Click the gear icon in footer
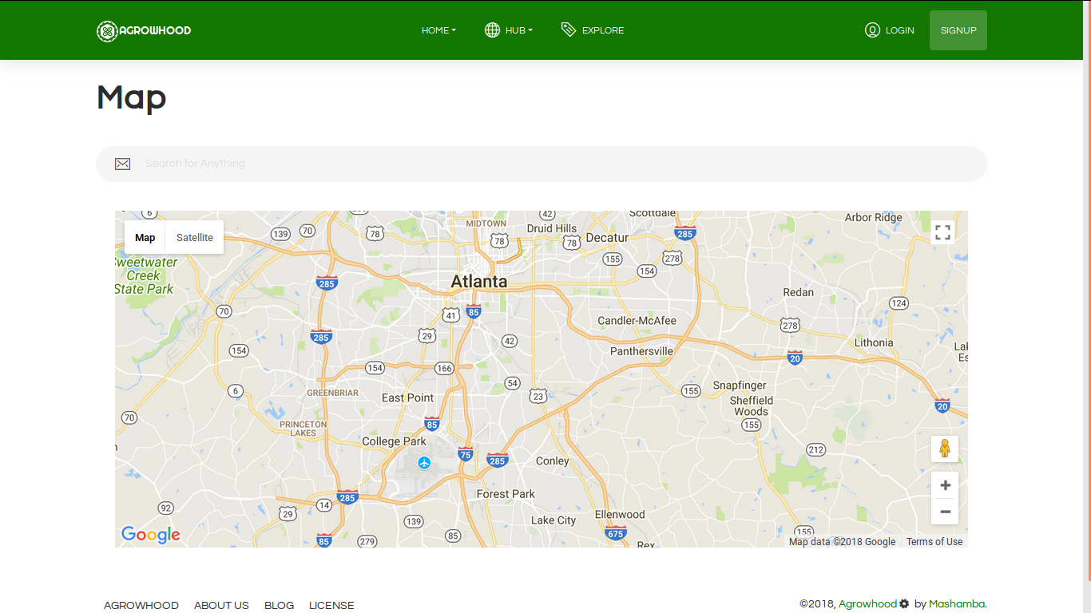The width and height of the screenshot is (1091, 613). 904,604
